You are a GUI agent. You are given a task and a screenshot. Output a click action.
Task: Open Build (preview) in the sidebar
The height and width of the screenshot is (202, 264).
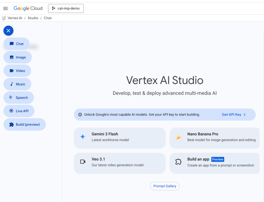pyautogui.click(x=24, y=125)
